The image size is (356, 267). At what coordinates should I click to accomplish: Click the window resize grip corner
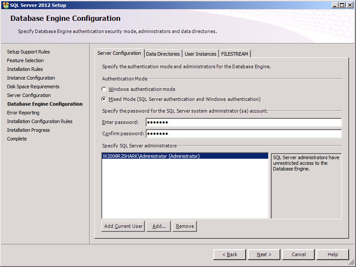click(x=352, y=263)
